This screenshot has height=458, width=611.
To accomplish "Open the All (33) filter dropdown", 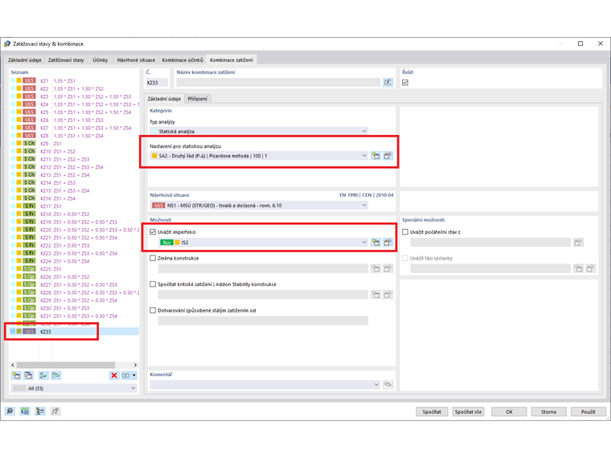I will point(74,388).
